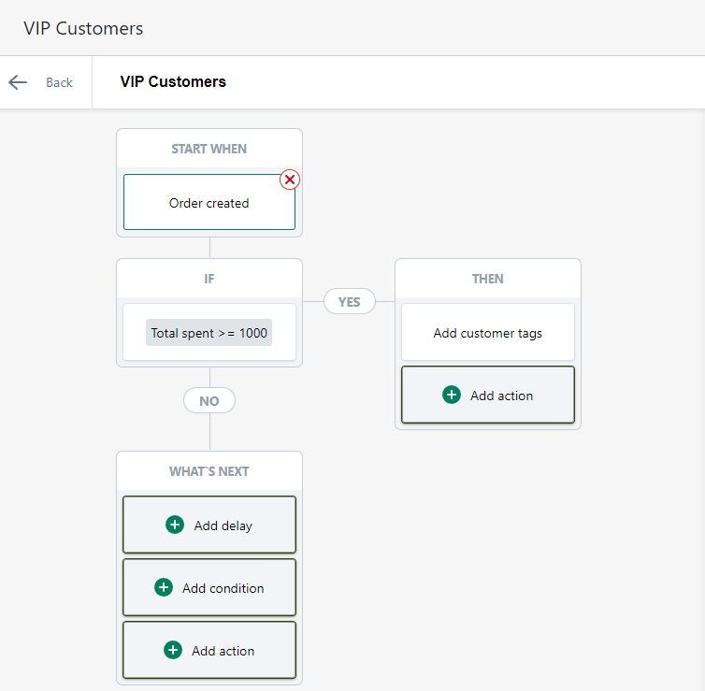Click the green plus icon beside Add delay
The height and width of the screenshot is (691, 705).
pos(175,525)
